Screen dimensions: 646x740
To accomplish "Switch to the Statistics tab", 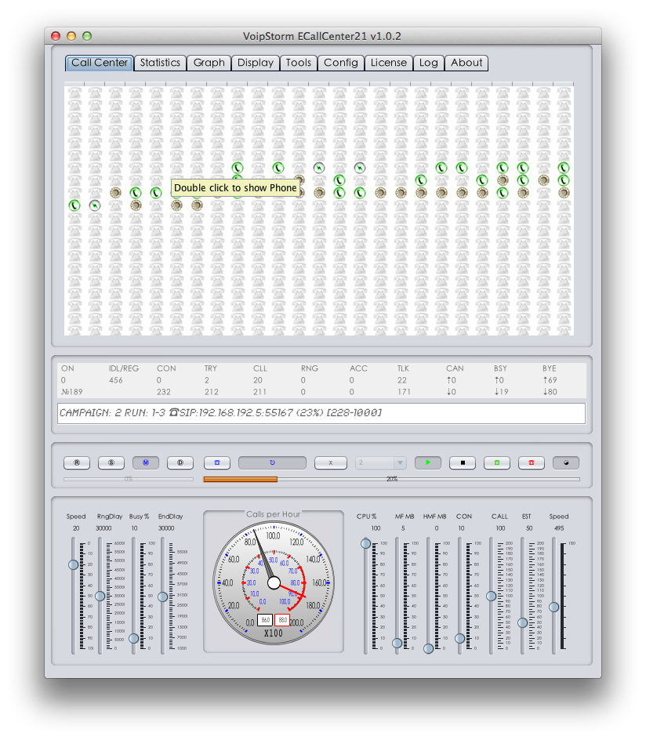I will [160, 63].
